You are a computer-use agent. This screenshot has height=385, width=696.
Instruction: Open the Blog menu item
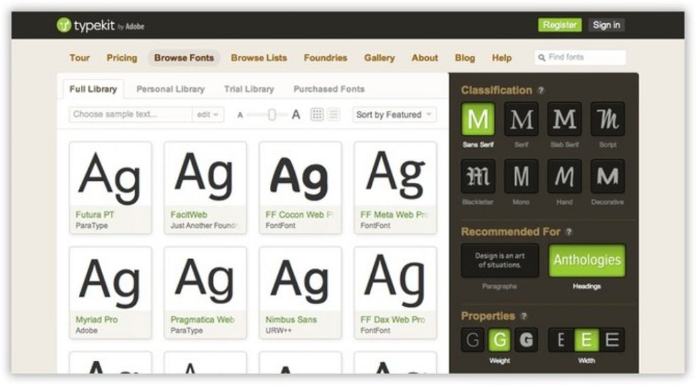click(465, 58)
